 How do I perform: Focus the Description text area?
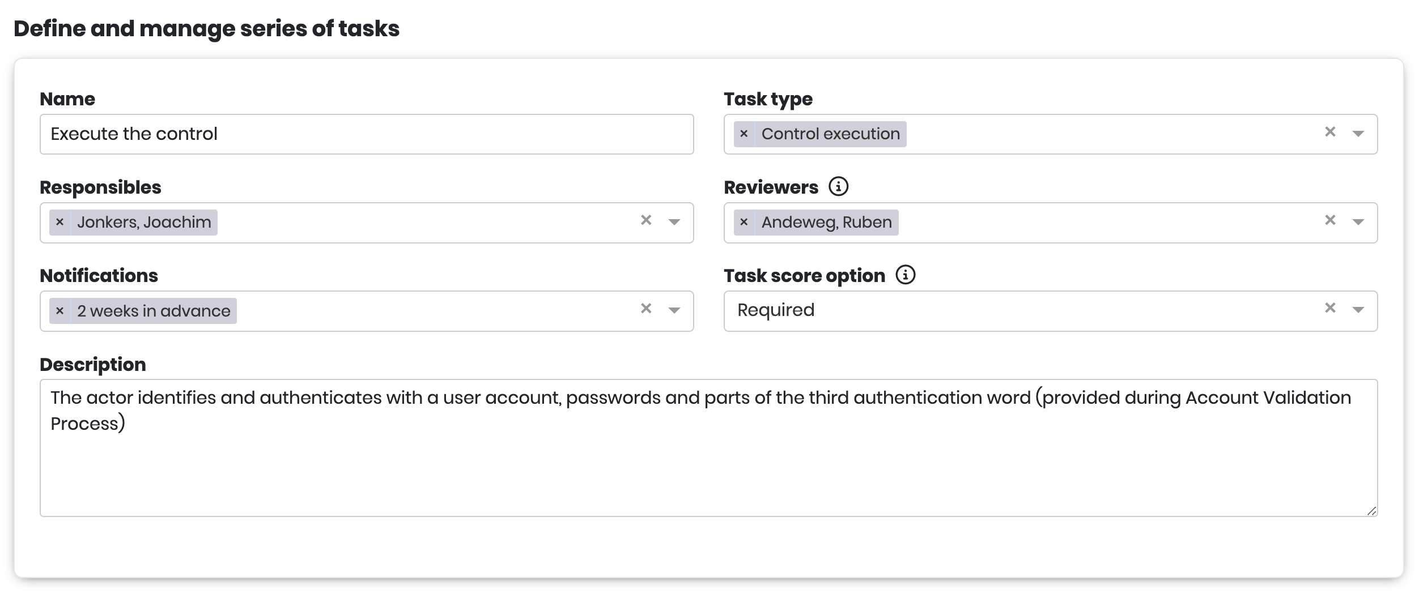pyautogui.click(x=708, y=464)
